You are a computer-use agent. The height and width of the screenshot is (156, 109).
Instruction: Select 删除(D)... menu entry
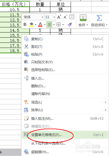pos(65,86)
